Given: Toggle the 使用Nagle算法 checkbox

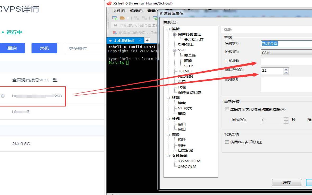Looking at the screenshot, I should [x=227, y=142].
